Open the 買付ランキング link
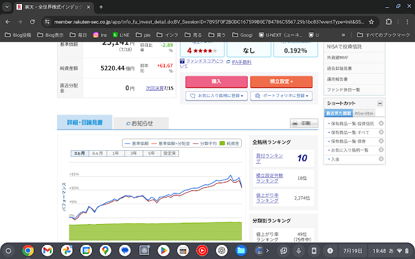This screenshot has width=415, height=259. click(269, 159)
